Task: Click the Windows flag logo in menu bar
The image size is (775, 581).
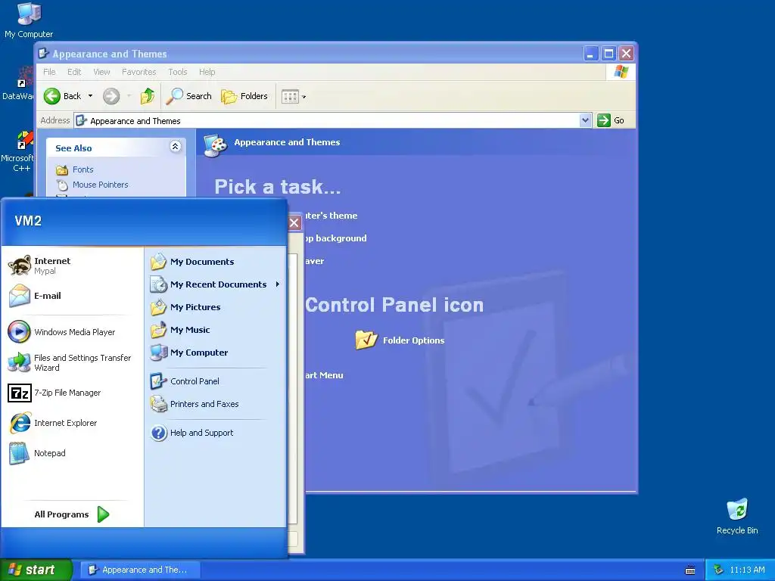Action: click(x=621, y=72)
